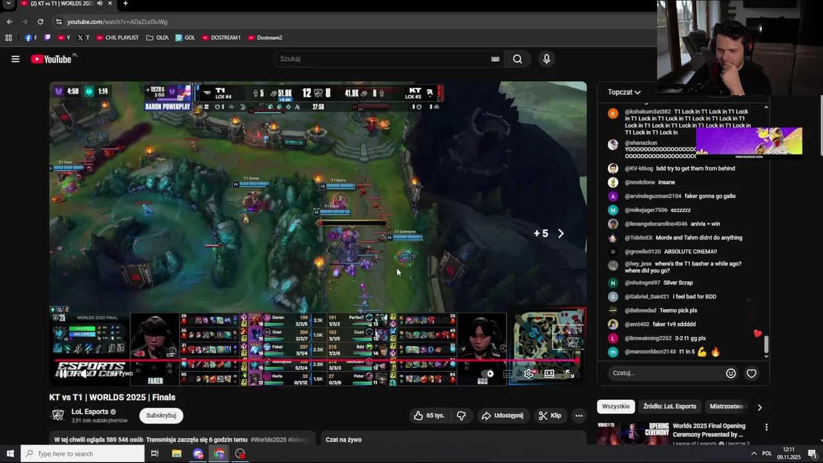Open more actions menu below video
This screenshot has height=463, width=823.
(579, 415)
